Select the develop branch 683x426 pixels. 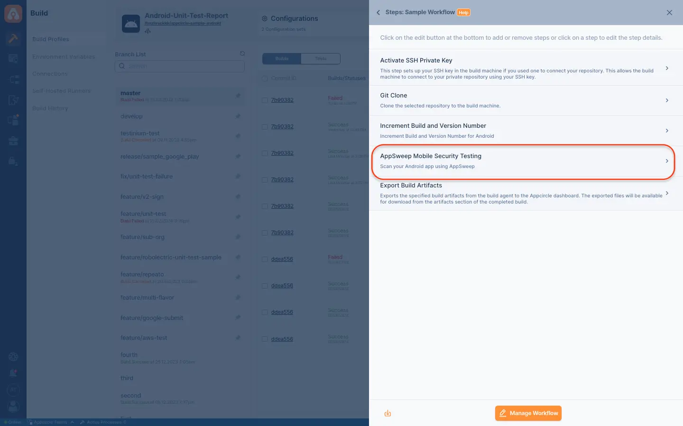pyautogui.click(x=131, y=116)
